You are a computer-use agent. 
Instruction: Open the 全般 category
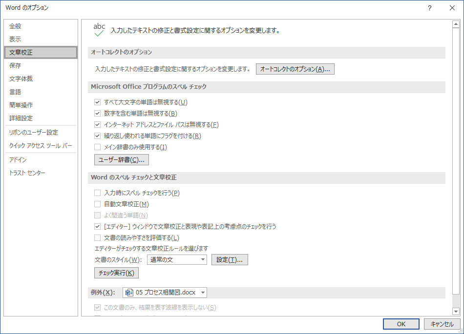(x=41, y=26)
